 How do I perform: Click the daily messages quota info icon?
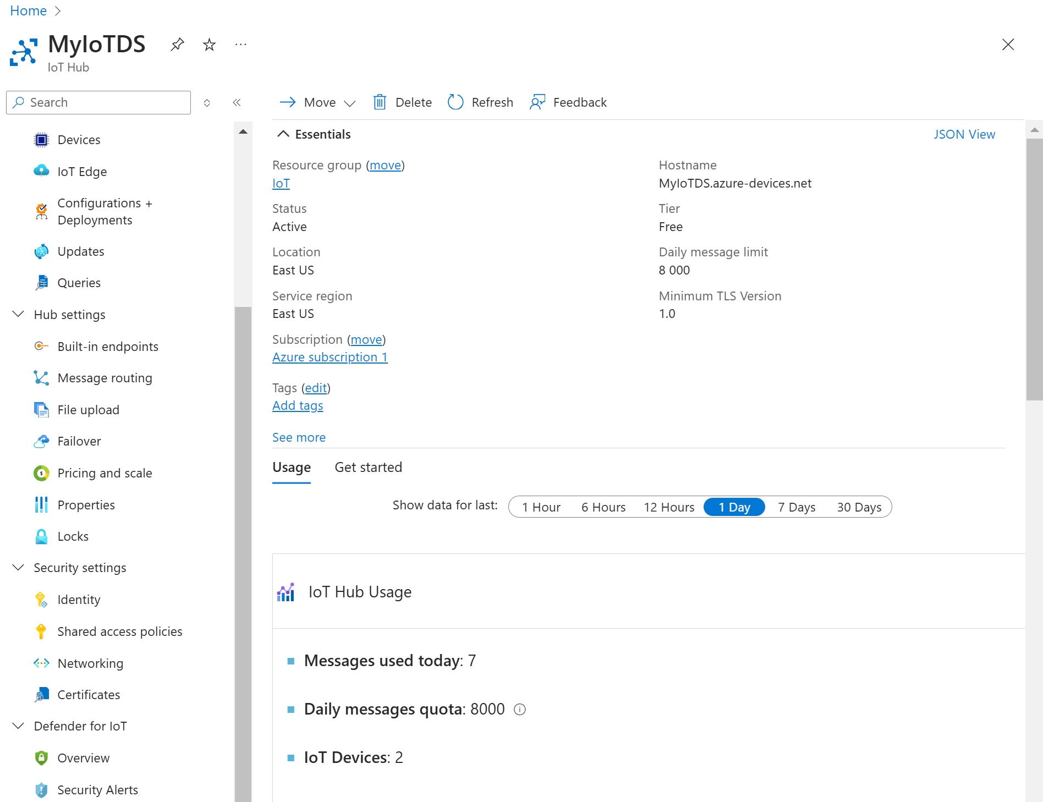520,710
